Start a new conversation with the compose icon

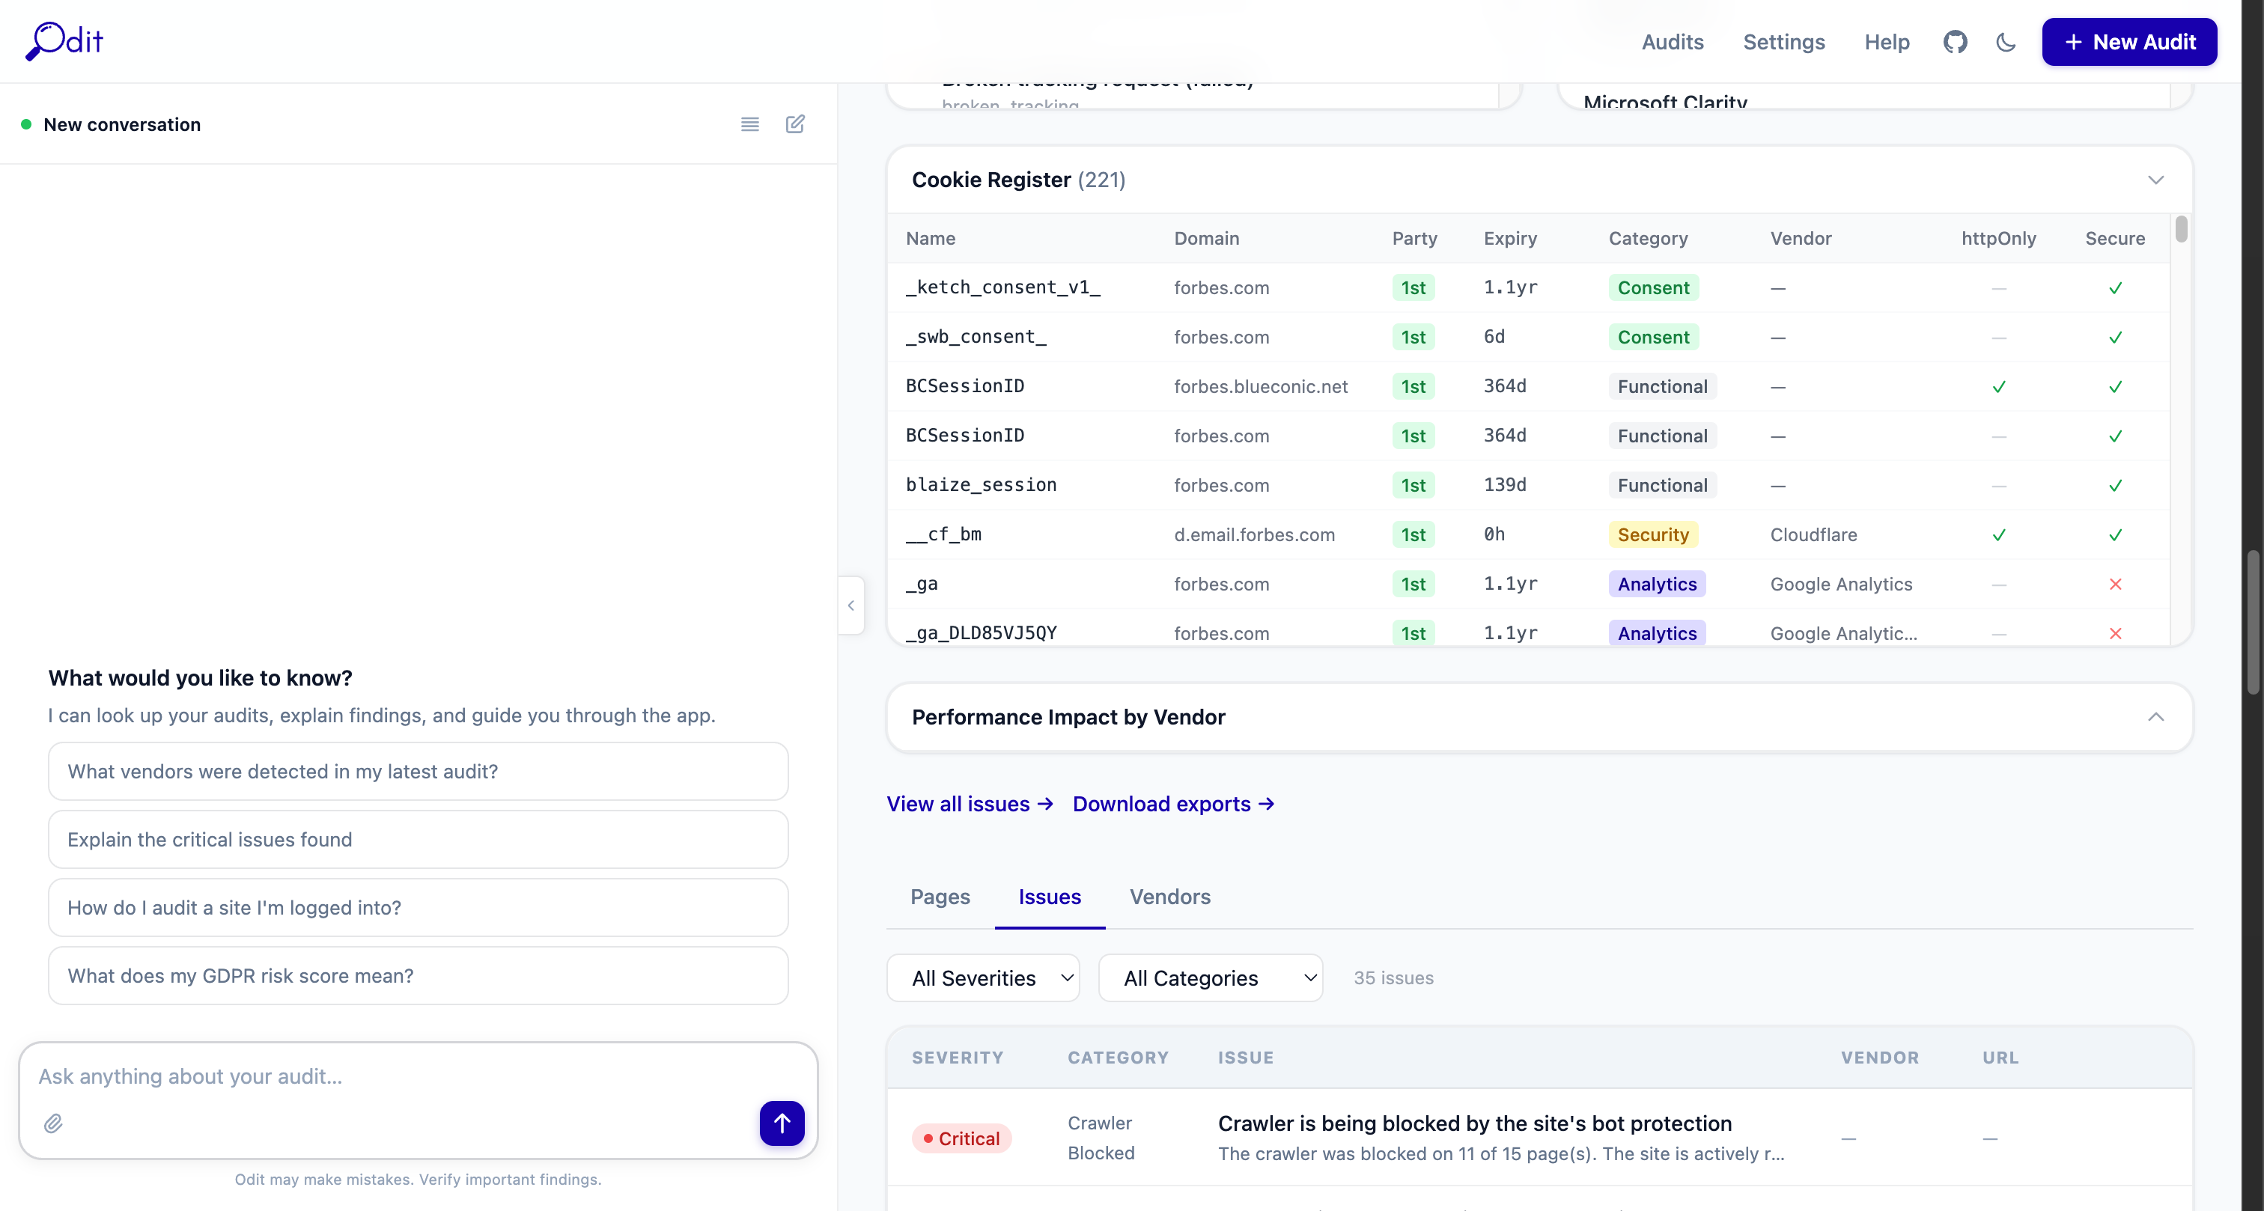pos(794,124)
